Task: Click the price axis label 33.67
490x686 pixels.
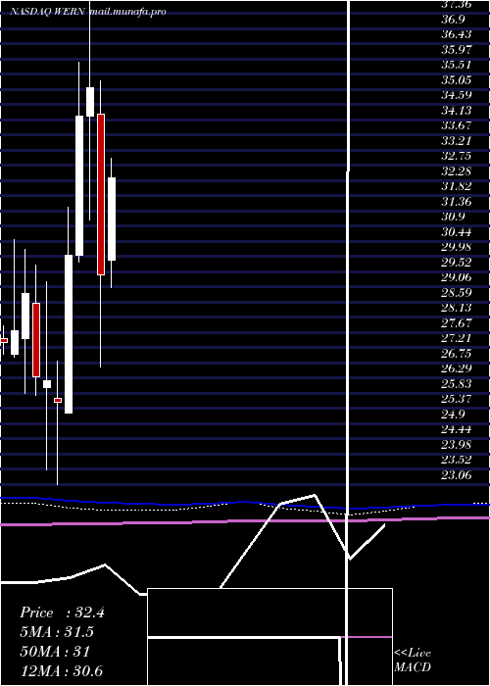Action: [457, 125]
